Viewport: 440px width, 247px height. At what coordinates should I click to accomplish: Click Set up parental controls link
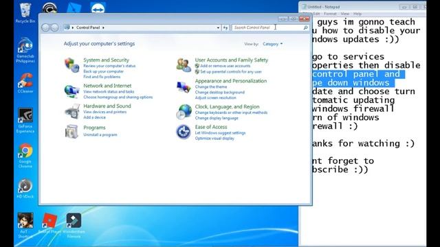pyautogui.click(x=231, y=71)
